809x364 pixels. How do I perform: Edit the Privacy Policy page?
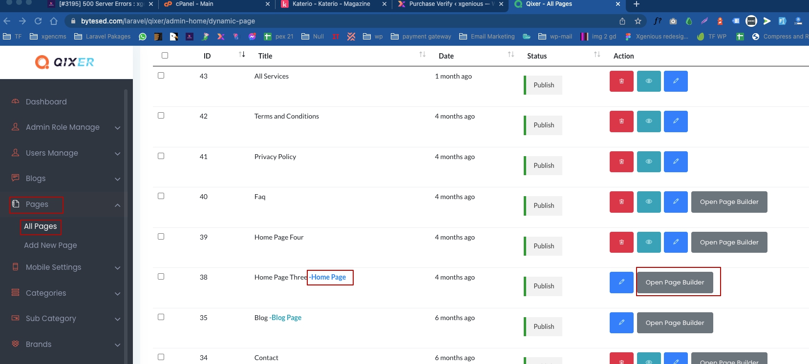coord(676,162)
